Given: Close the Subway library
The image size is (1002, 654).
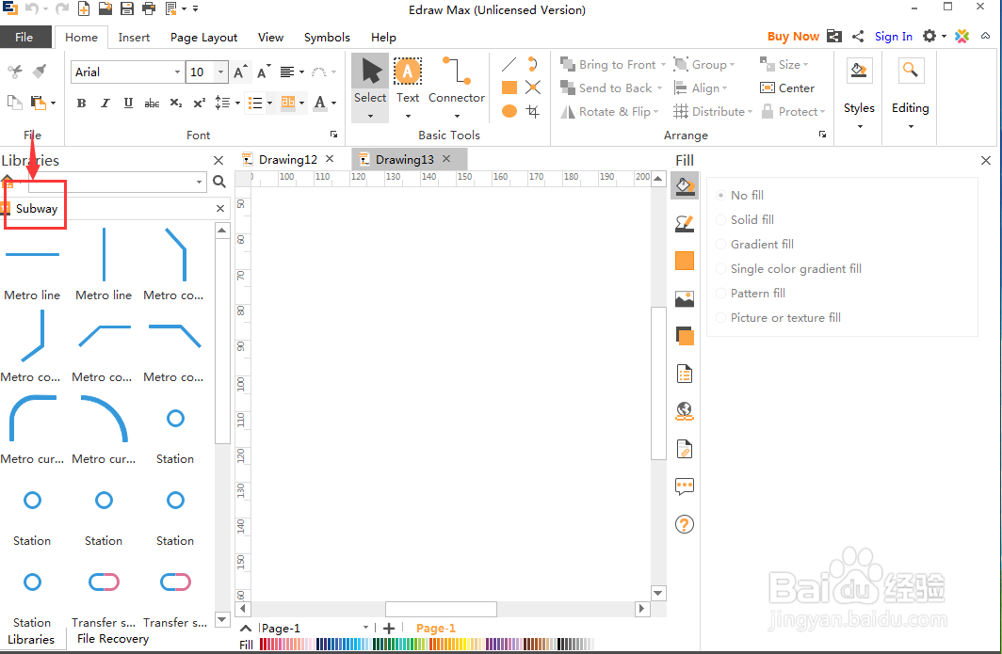Looking at the screenshot, I should [x=220, y=208].
